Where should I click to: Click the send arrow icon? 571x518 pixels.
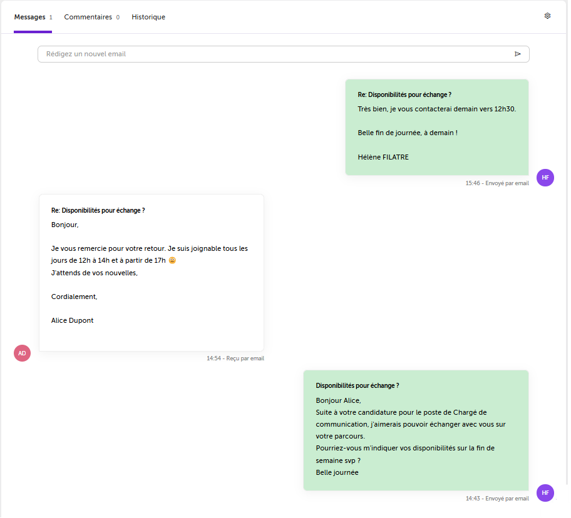click(x=517, y=54)
